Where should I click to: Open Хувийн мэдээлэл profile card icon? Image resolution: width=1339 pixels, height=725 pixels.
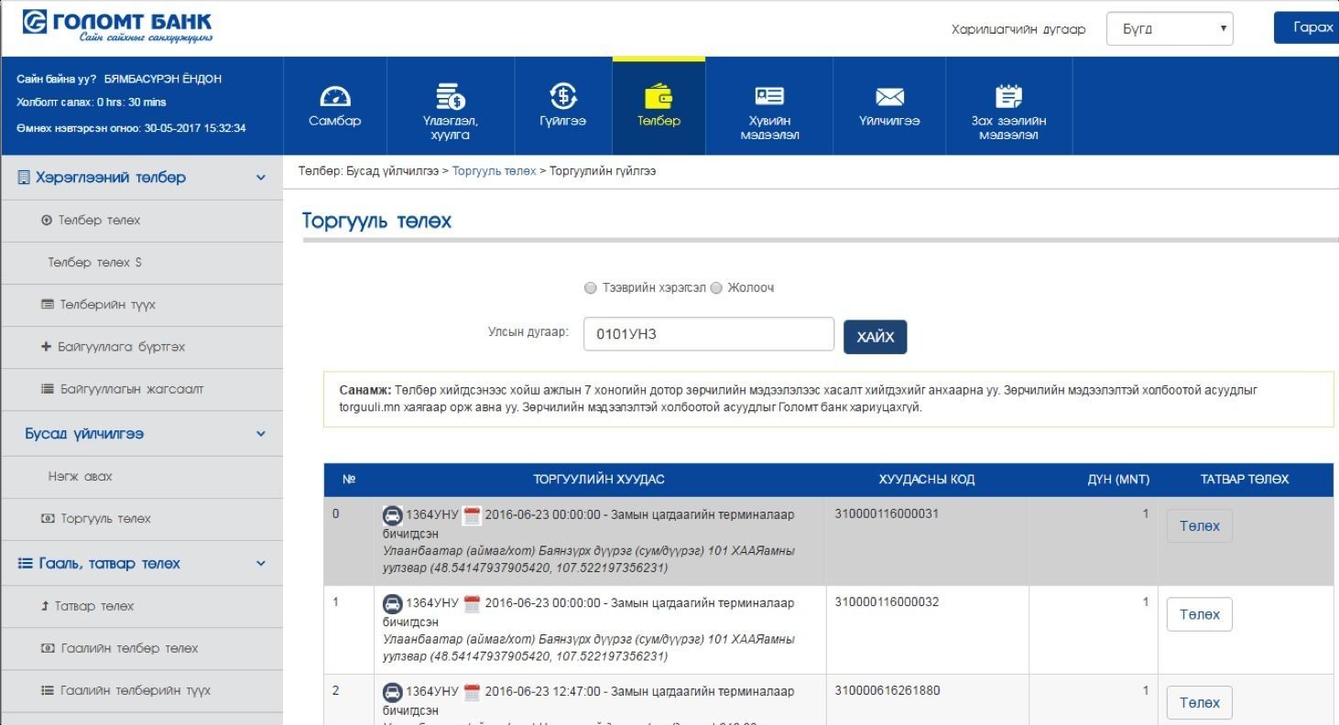[769, 96]
